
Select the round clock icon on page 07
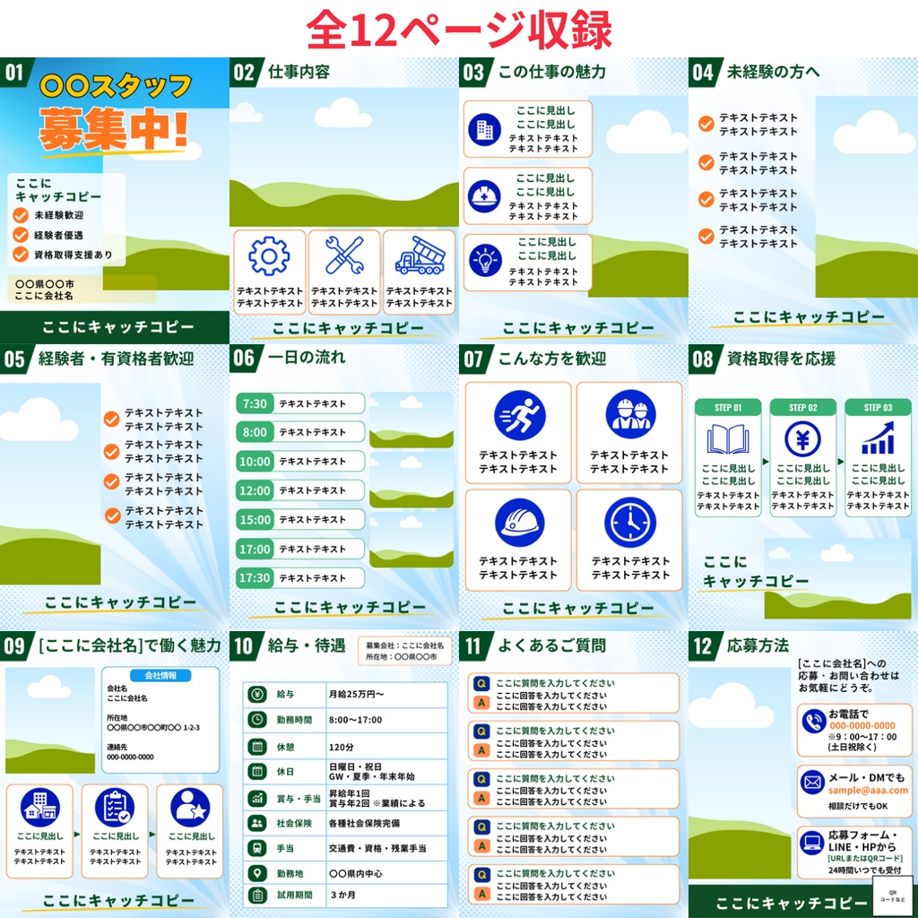630,523
